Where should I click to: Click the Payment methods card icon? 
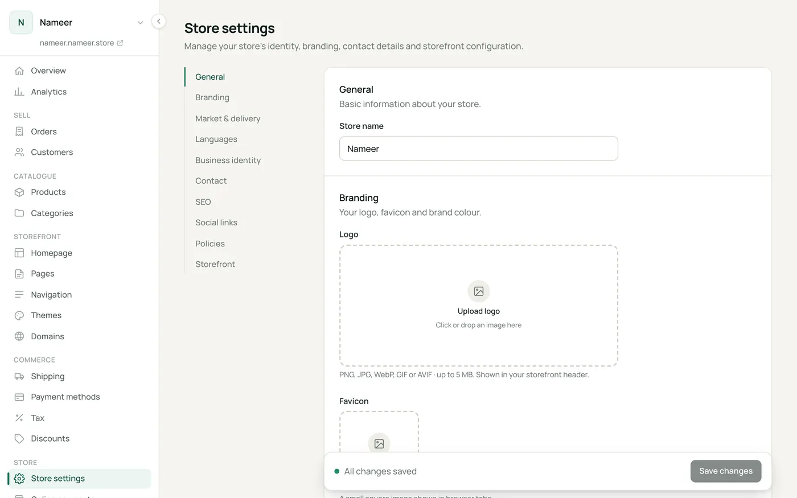coord(19,397)
